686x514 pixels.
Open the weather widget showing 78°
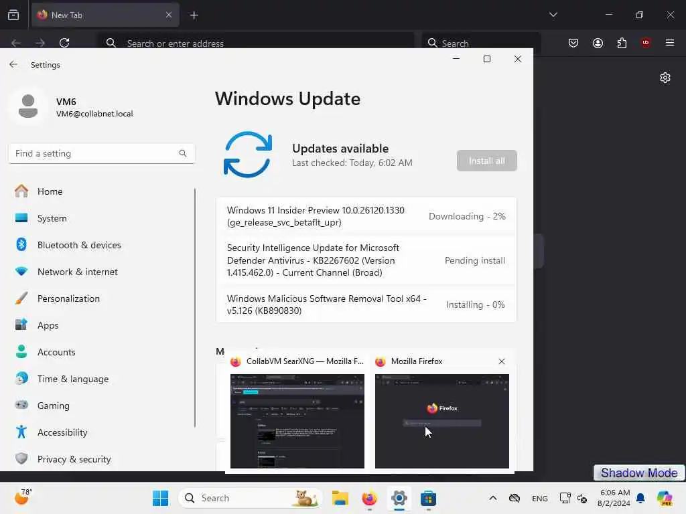coord(23,497)
